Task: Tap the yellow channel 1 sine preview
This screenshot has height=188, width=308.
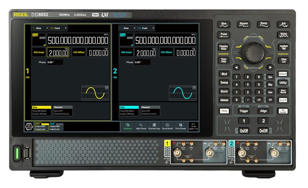Action: [x=95, y=93]
